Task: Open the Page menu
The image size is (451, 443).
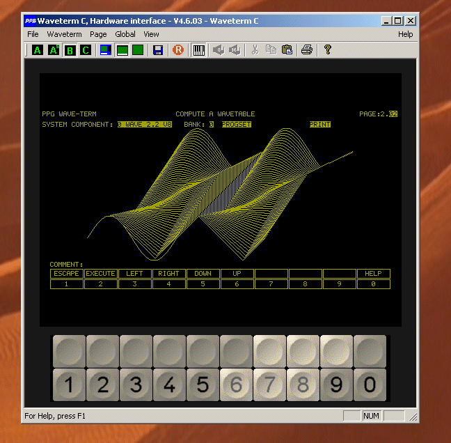Action: [98, 34]
